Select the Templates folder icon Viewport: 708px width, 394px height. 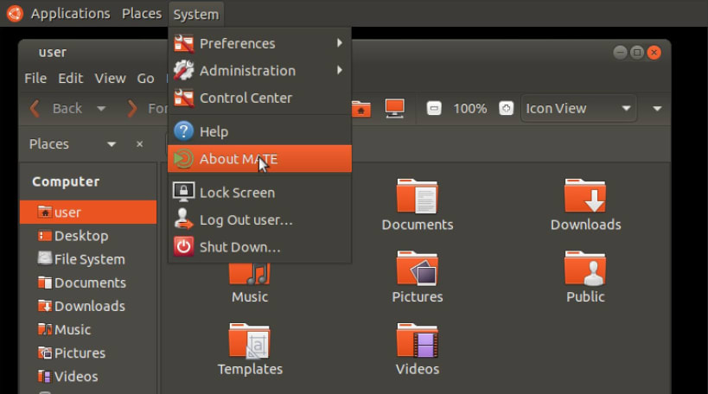250,340
